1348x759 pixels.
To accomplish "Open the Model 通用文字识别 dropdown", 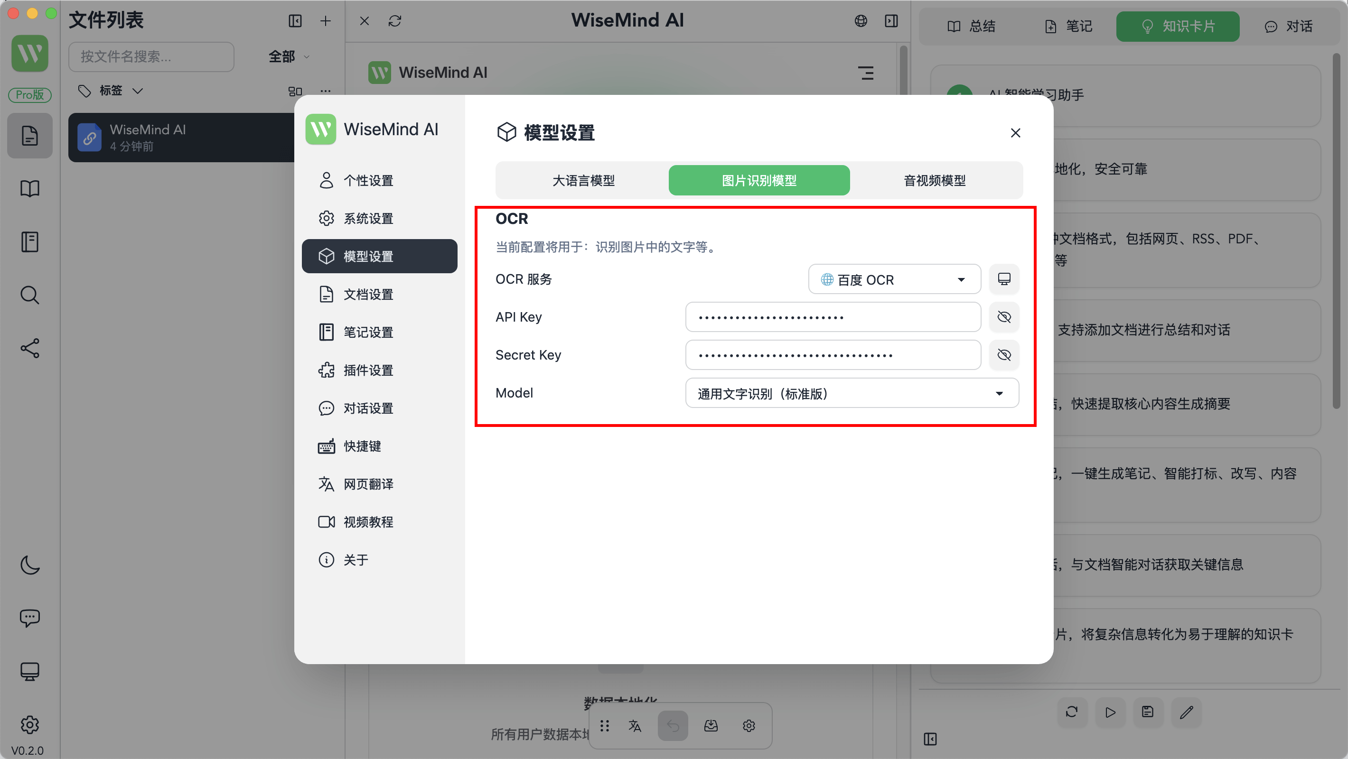I will (x=852, y=393).
